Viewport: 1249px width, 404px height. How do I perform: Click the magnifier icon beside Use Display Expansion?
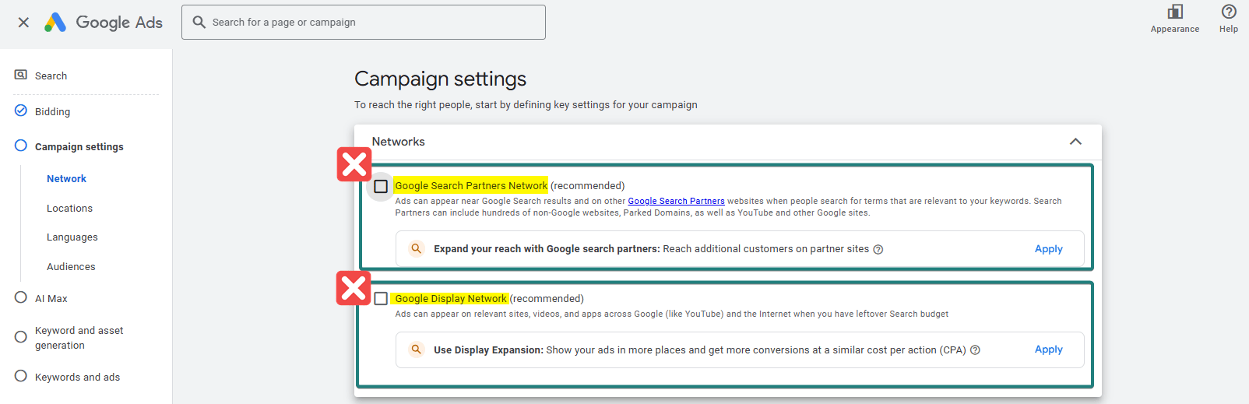point(417,350)
